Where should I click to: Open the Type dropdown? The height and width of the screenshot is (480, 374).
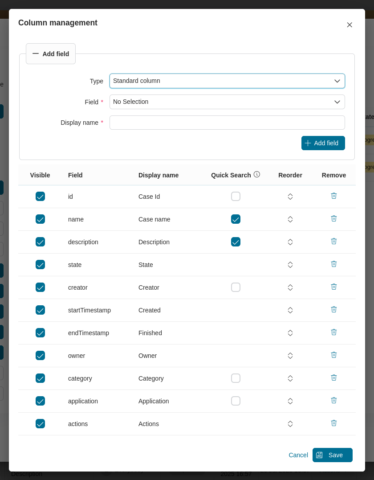click(227, 81)
